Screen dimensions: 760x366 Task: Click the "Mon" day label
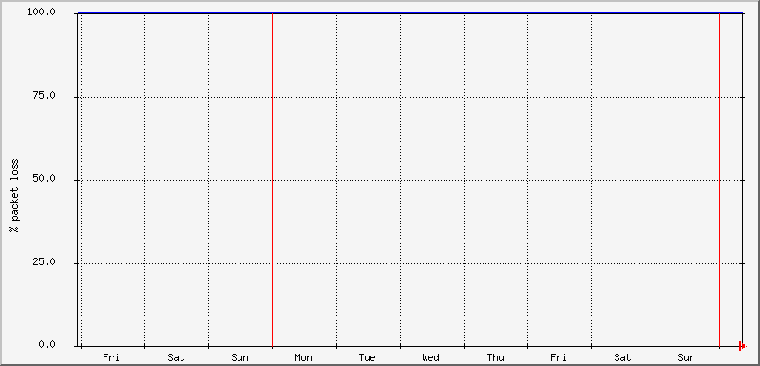(x=303, y=358)
